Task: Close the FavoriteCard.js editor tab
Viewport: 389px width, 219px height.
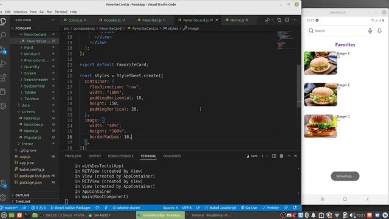Action: [x=217, y=20]
